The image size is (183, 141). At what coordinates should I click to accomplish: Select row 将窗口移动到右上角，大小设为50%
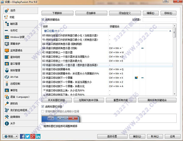(107, 90)
